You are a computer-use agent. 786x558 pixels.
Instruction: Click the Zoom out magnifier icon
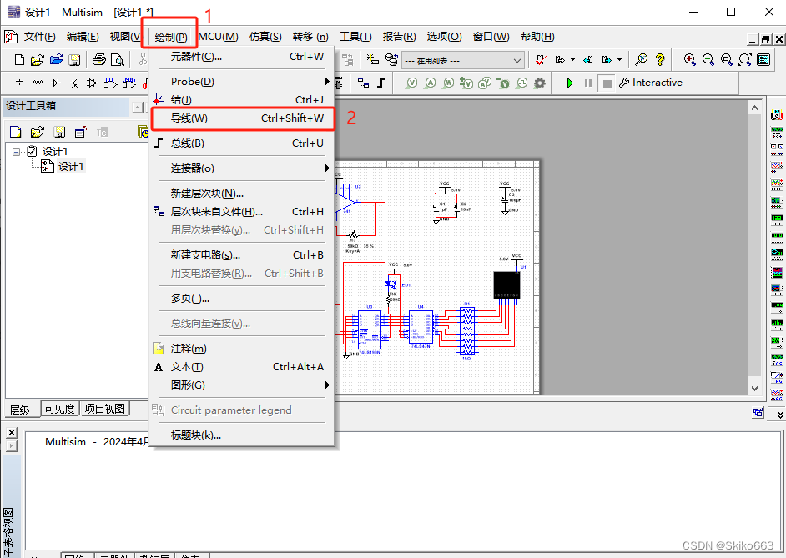(x=708, y=59)
